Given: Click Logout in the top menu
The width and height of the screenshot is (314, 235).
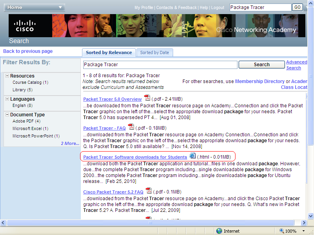Looking at the screenshot, I should [x=218, y=7].
